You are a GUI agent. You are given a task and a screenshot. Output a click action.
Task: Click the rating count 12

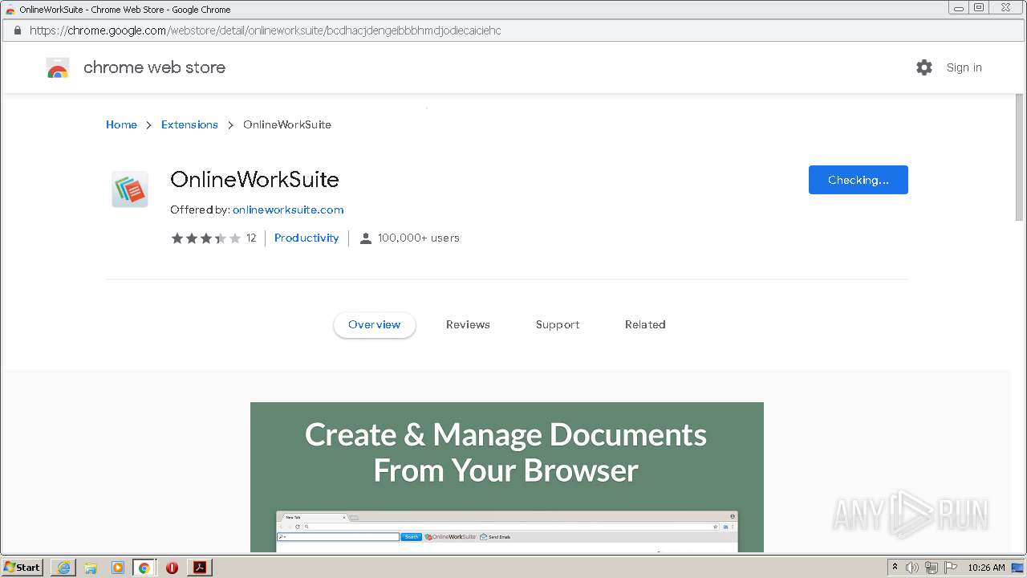(251, 238)
